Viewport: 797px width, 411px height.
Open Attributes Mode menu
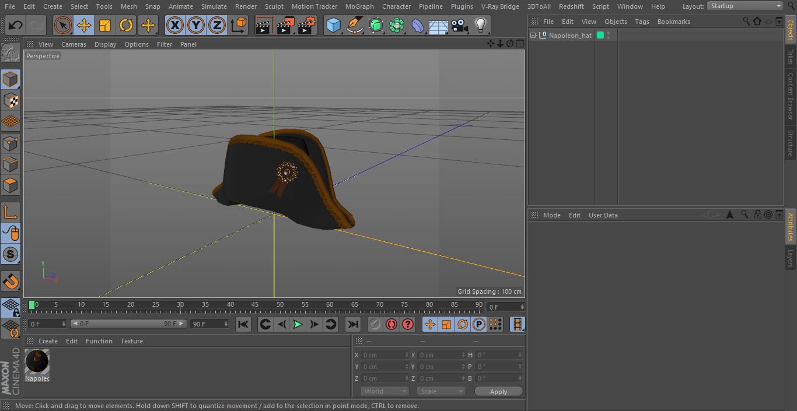(x=551, y=215)
